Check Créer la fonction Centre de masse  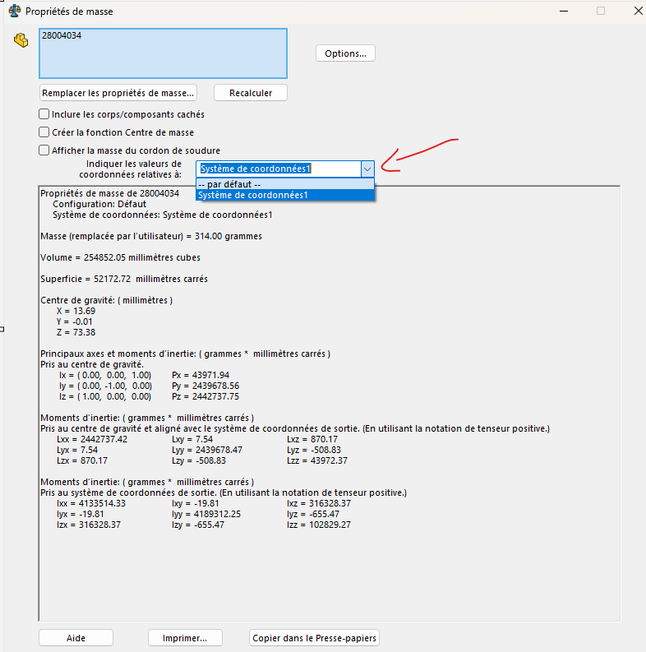44,132
